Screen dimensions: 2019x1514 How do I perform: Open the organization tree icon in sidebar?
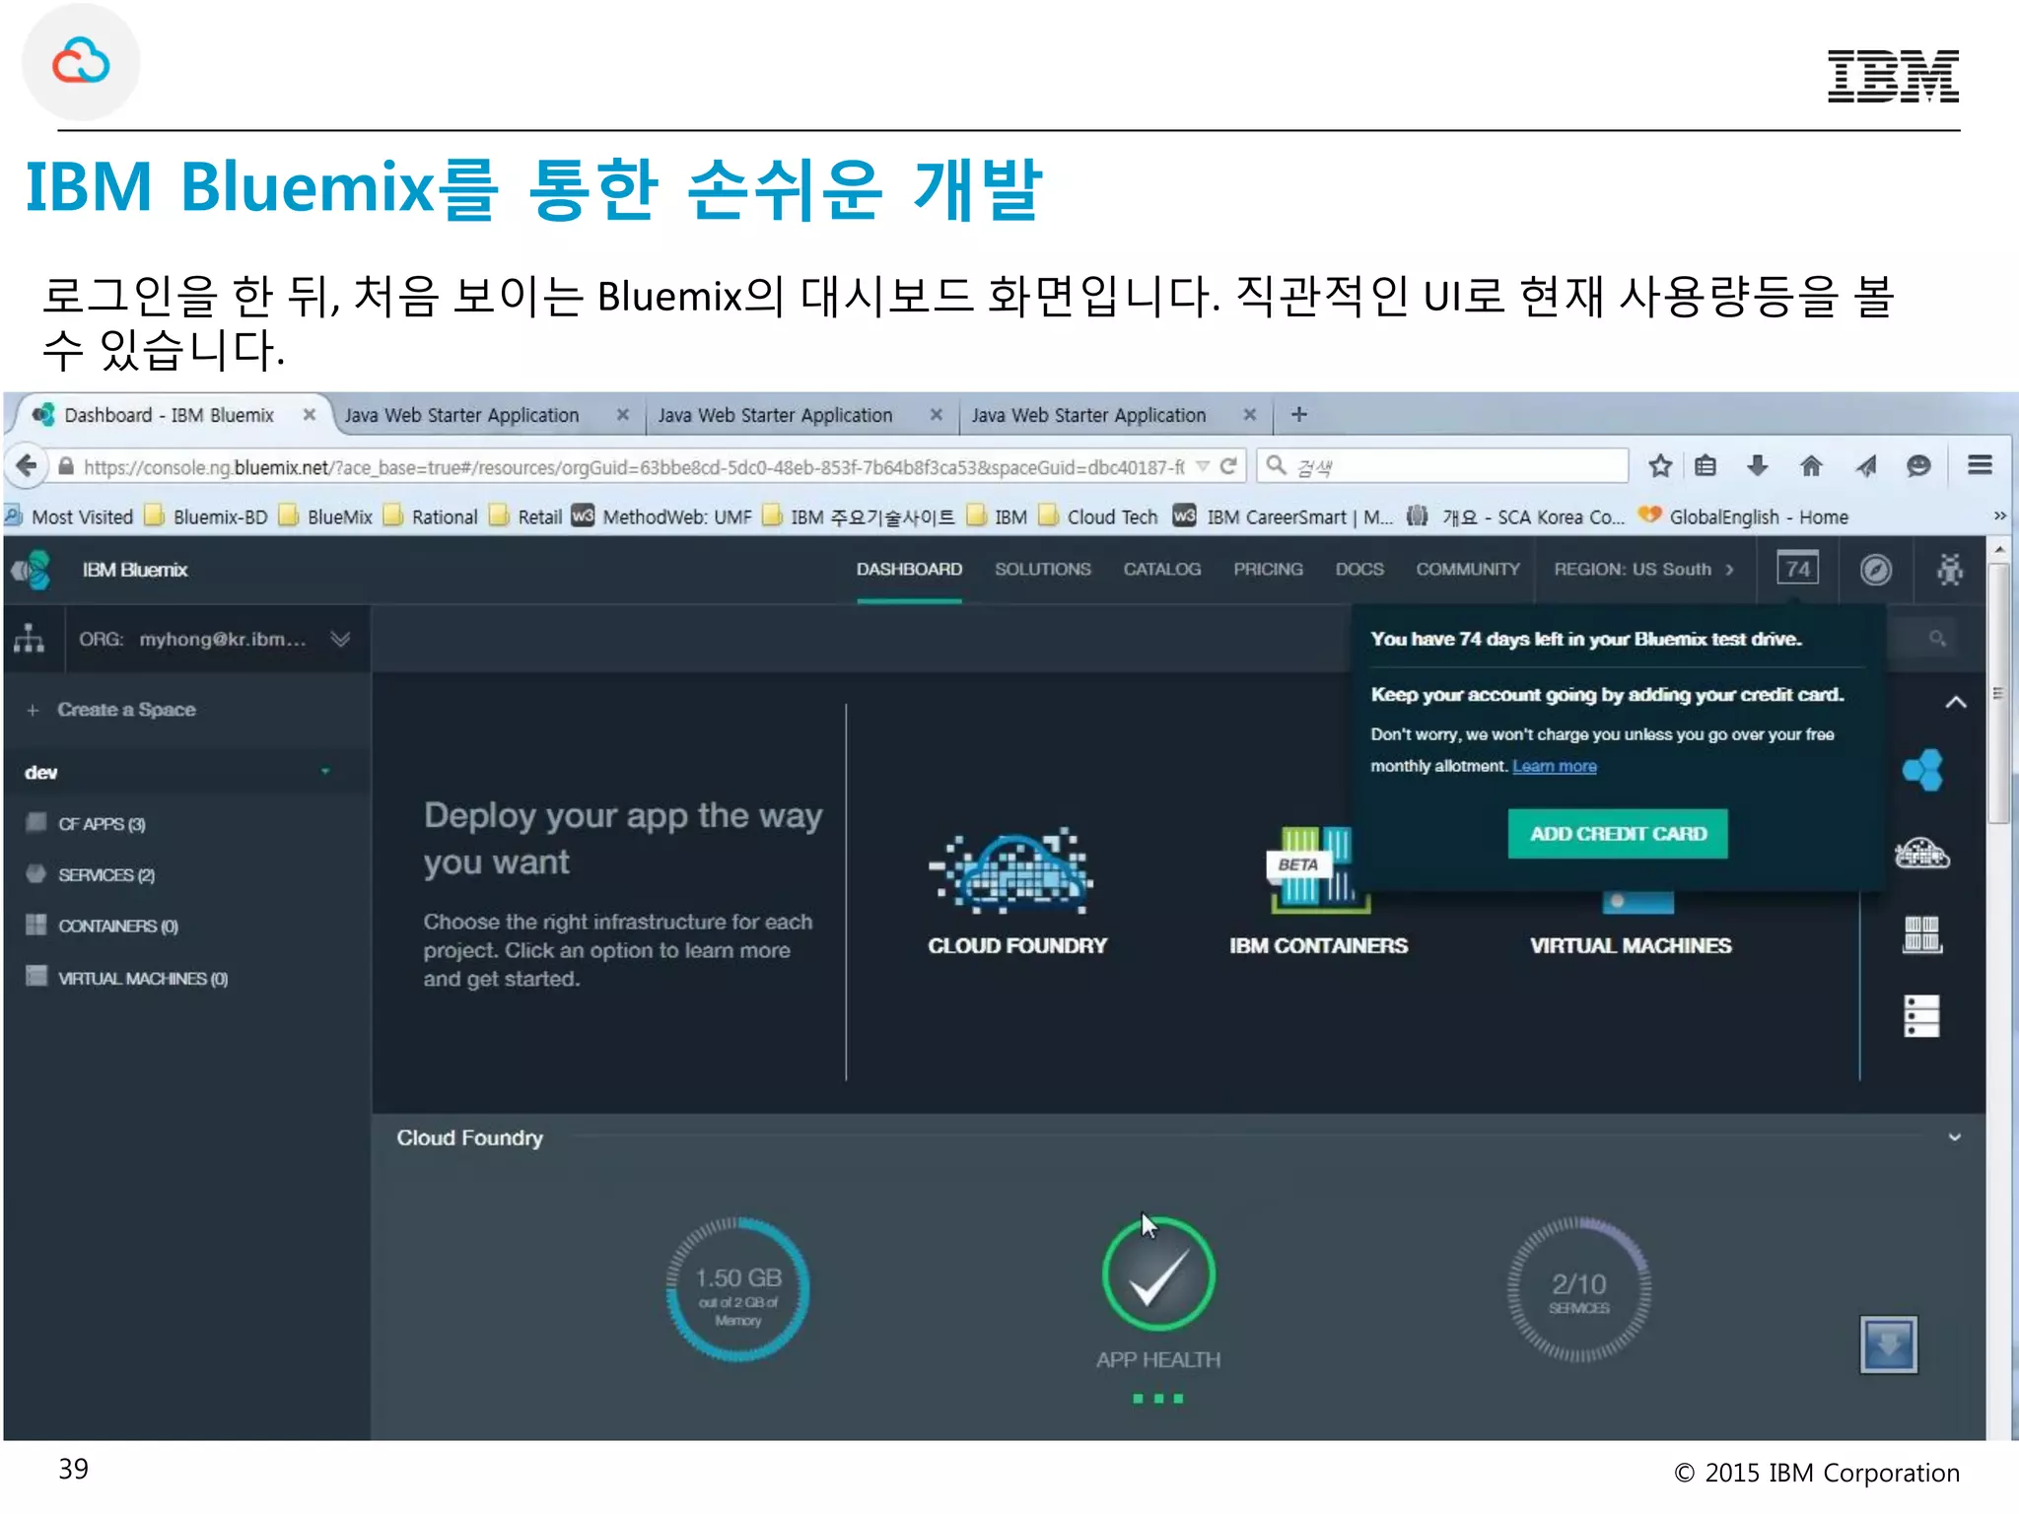tap(29, 639)
